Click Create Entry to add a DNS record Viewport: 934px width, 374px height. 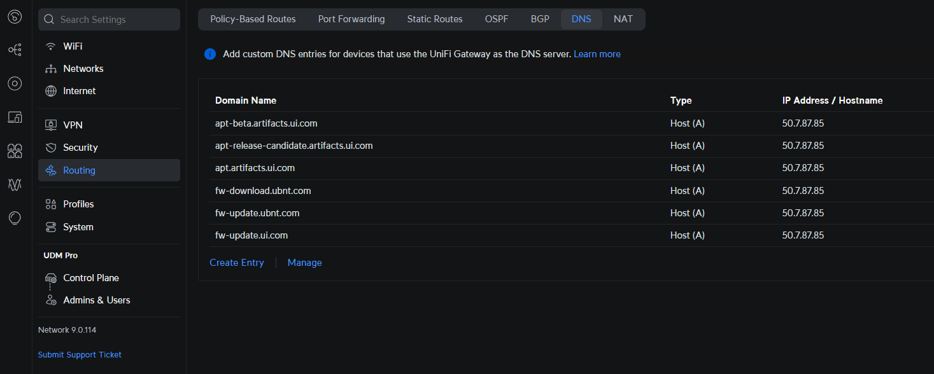[x=237, y=263]
